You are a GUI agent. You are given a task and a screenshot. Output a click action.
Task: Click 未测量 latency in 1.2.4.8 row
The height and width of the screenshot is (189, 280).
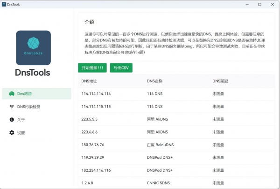tap(218, 183)
